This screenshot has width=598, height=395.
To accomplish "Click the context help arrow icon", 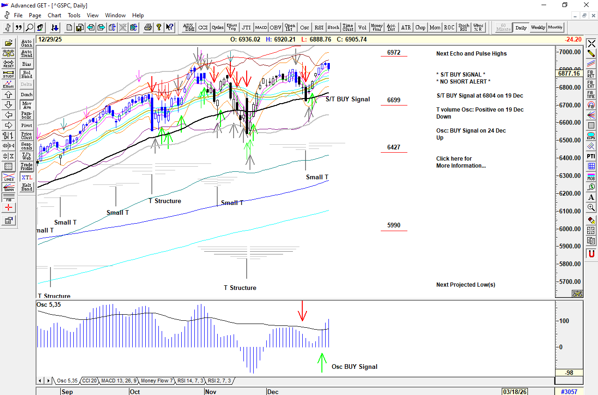I will [x=170, y=28].
